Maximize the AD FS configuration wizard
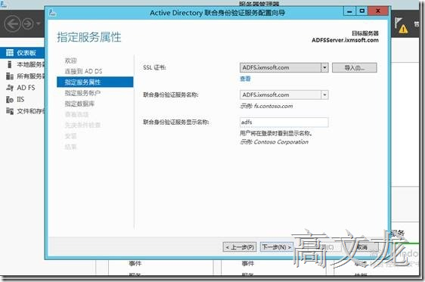This screenshot has height=282, width=425. pos(361,11)
